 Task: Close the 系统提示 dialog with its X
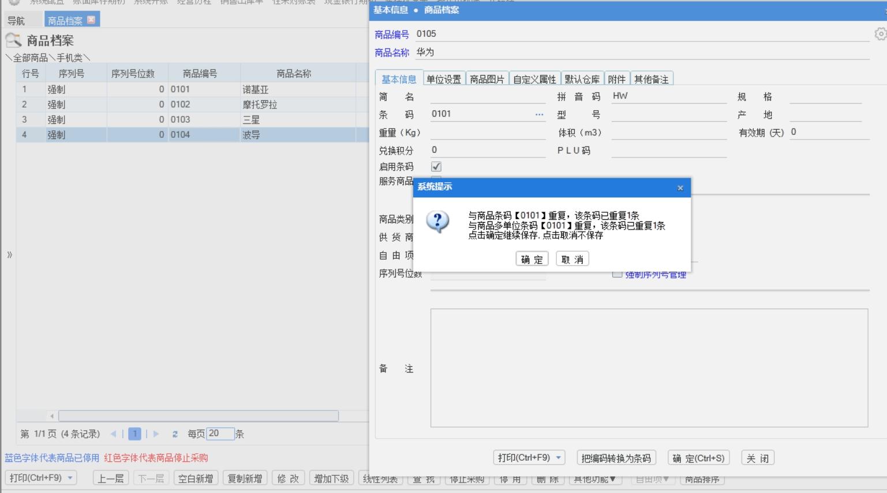[680, 188]
